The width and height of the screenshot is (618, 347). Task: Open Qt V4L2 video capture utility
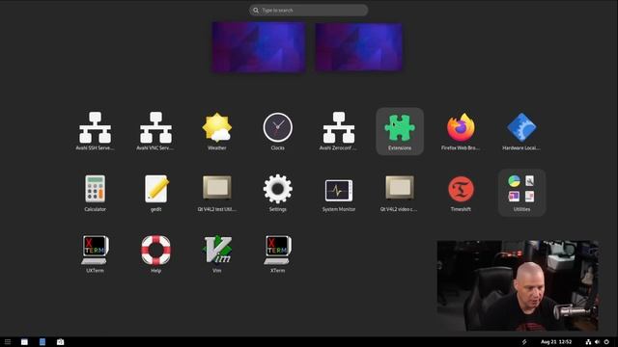point(400,193)
